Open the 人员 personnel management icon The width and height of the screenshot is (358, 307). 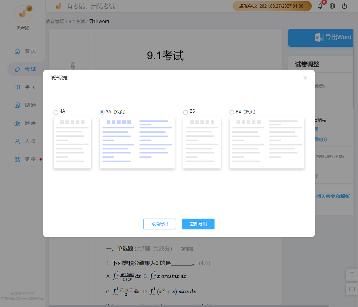pyautogui.click(x=17, y=141)
